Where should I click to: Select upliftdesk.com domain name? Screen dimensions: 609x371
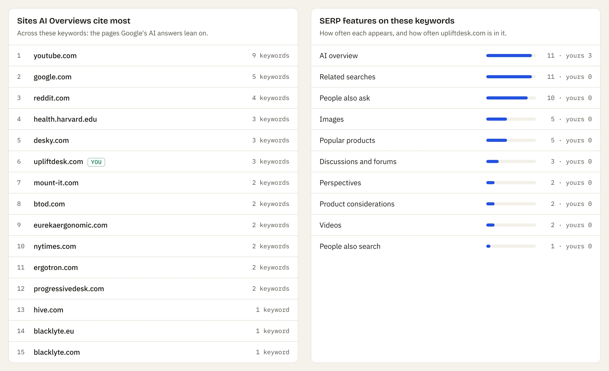(58, 161)
